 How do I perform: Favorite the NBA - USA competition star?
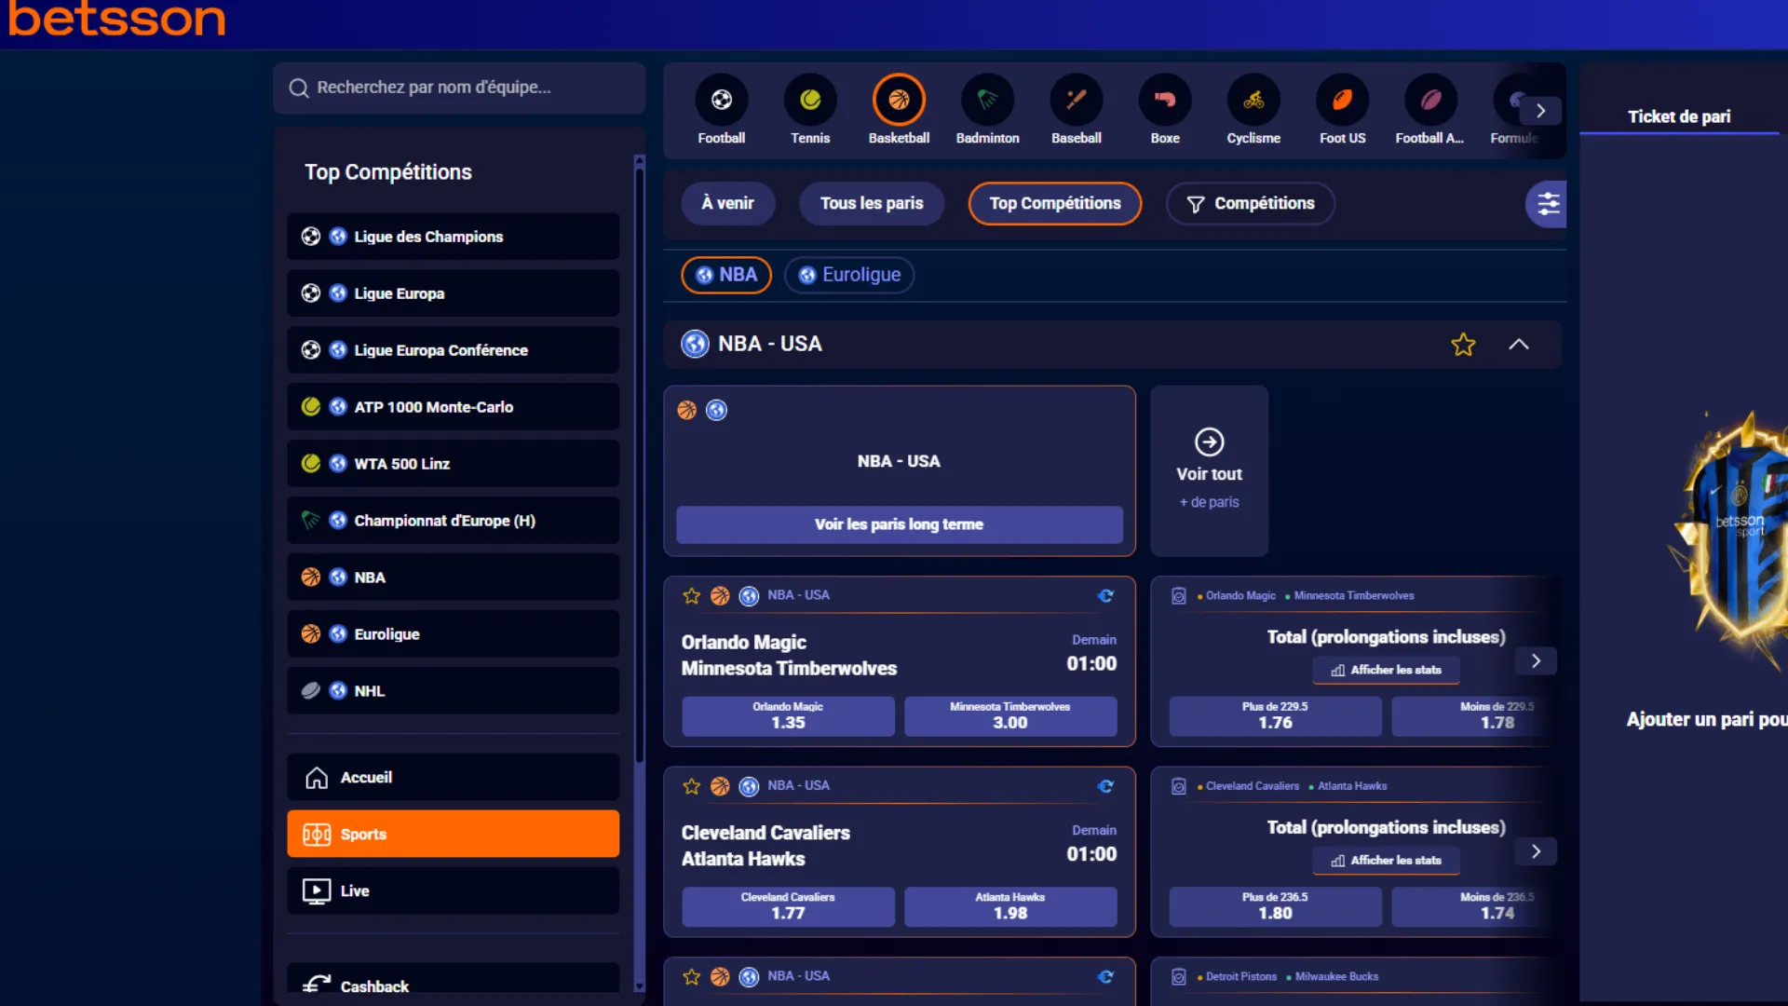click(x=1462, y=345)
